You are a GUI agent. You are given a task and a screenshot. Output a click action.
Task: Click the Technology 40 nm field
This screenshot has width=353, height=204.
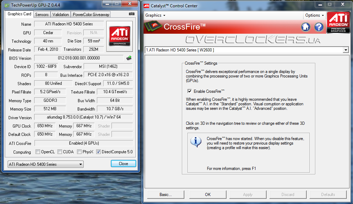coord(48,41)
